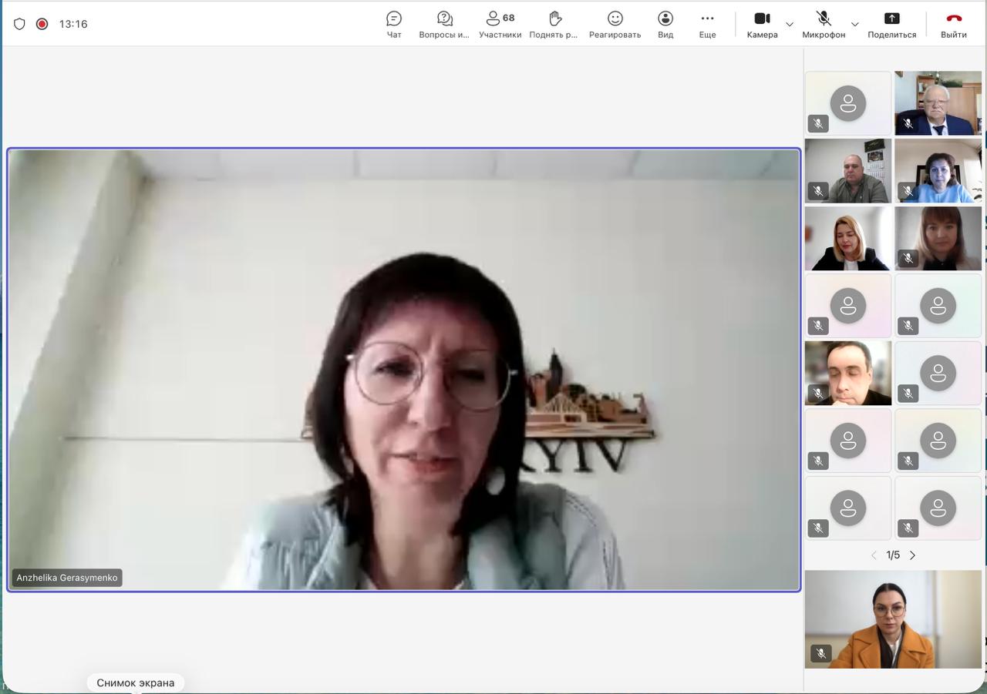This screenshot has height=694, width=987.
Task: Expand microphone options arrow
Action: pyautogui.click(x=854, y=24)
